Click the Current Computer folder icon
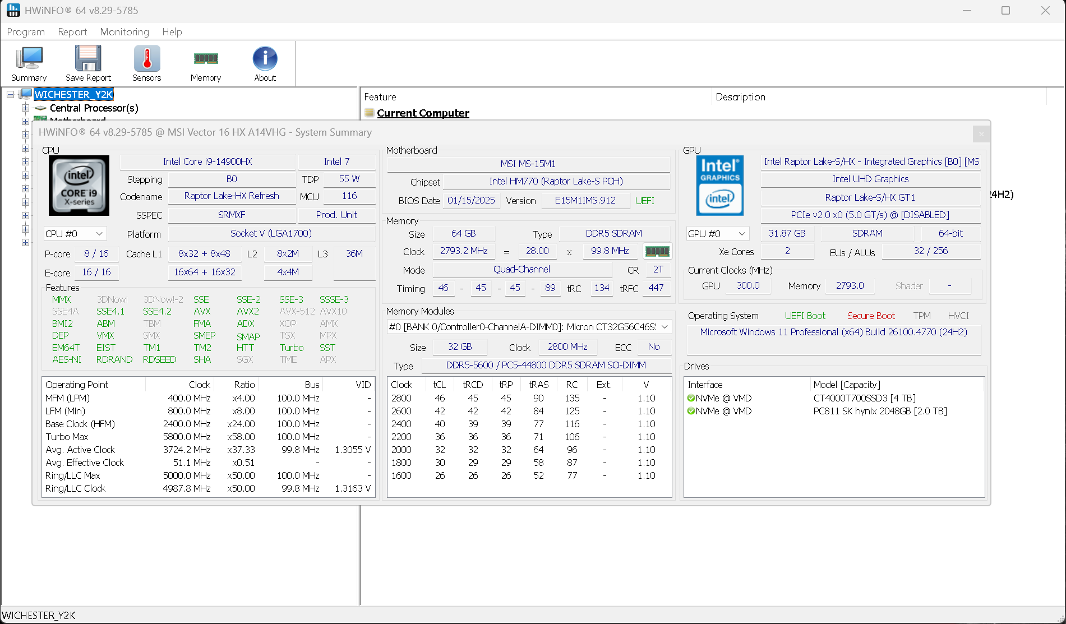 pos(370,113)
